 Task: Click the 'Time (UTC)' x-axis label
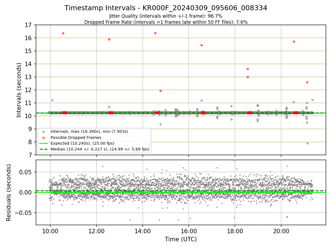tap(181, 239)
